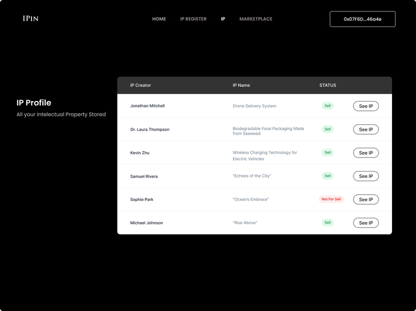Select creator name Dr. Laura Thompson

[150, 129]
